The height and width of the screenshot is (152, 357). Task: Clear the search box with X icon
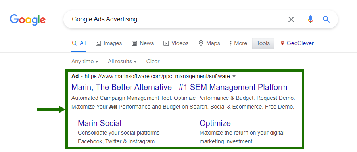(291, 19)
